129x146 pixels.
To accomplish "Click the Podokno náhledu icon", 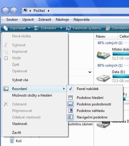I will tap(71, 110).
